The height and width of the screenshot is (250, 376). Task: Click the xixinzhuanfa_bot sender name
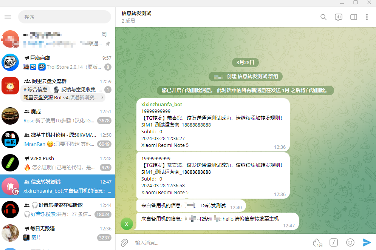162,104
